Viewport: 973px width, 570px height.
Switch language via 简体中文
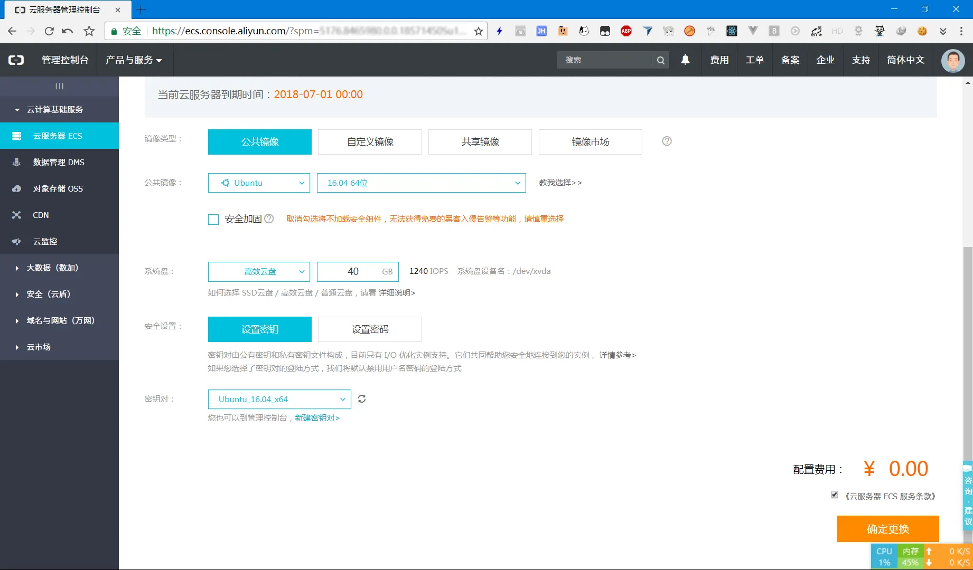905,60
